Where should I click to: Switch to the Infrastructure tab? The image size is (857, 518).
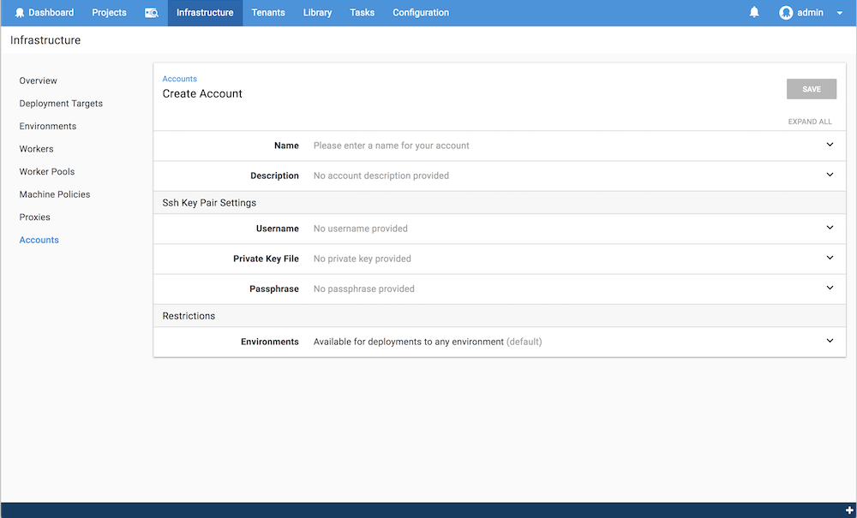(205, 13)
